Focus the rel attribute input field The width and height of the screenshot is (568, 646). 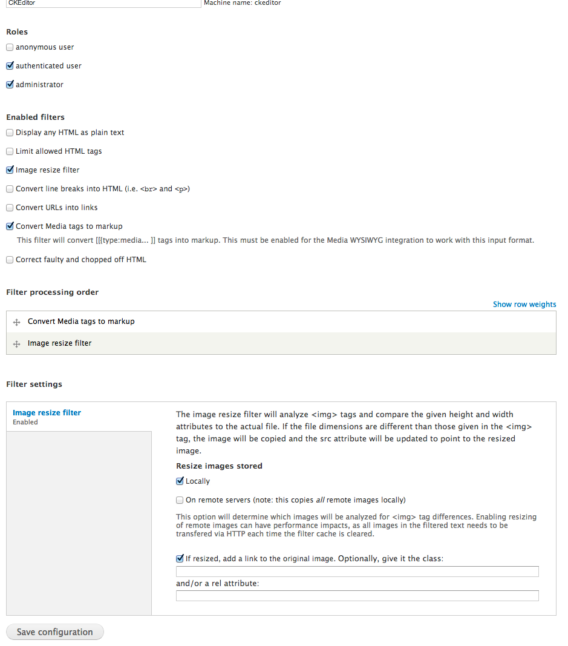pyautogui.click(x=357, y=596)
